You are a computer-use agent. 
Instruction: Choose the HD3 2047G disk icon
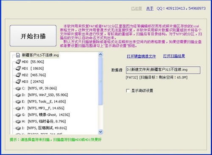(x=18, y=82)
